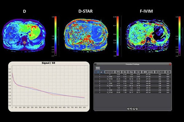Sort table by the Max column header
184x122 pixels.
tap(131, 72)
